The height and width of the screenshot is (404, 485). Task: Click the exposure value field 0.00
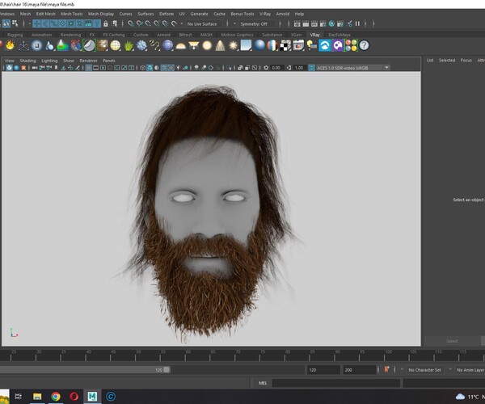tap(276, 68)
